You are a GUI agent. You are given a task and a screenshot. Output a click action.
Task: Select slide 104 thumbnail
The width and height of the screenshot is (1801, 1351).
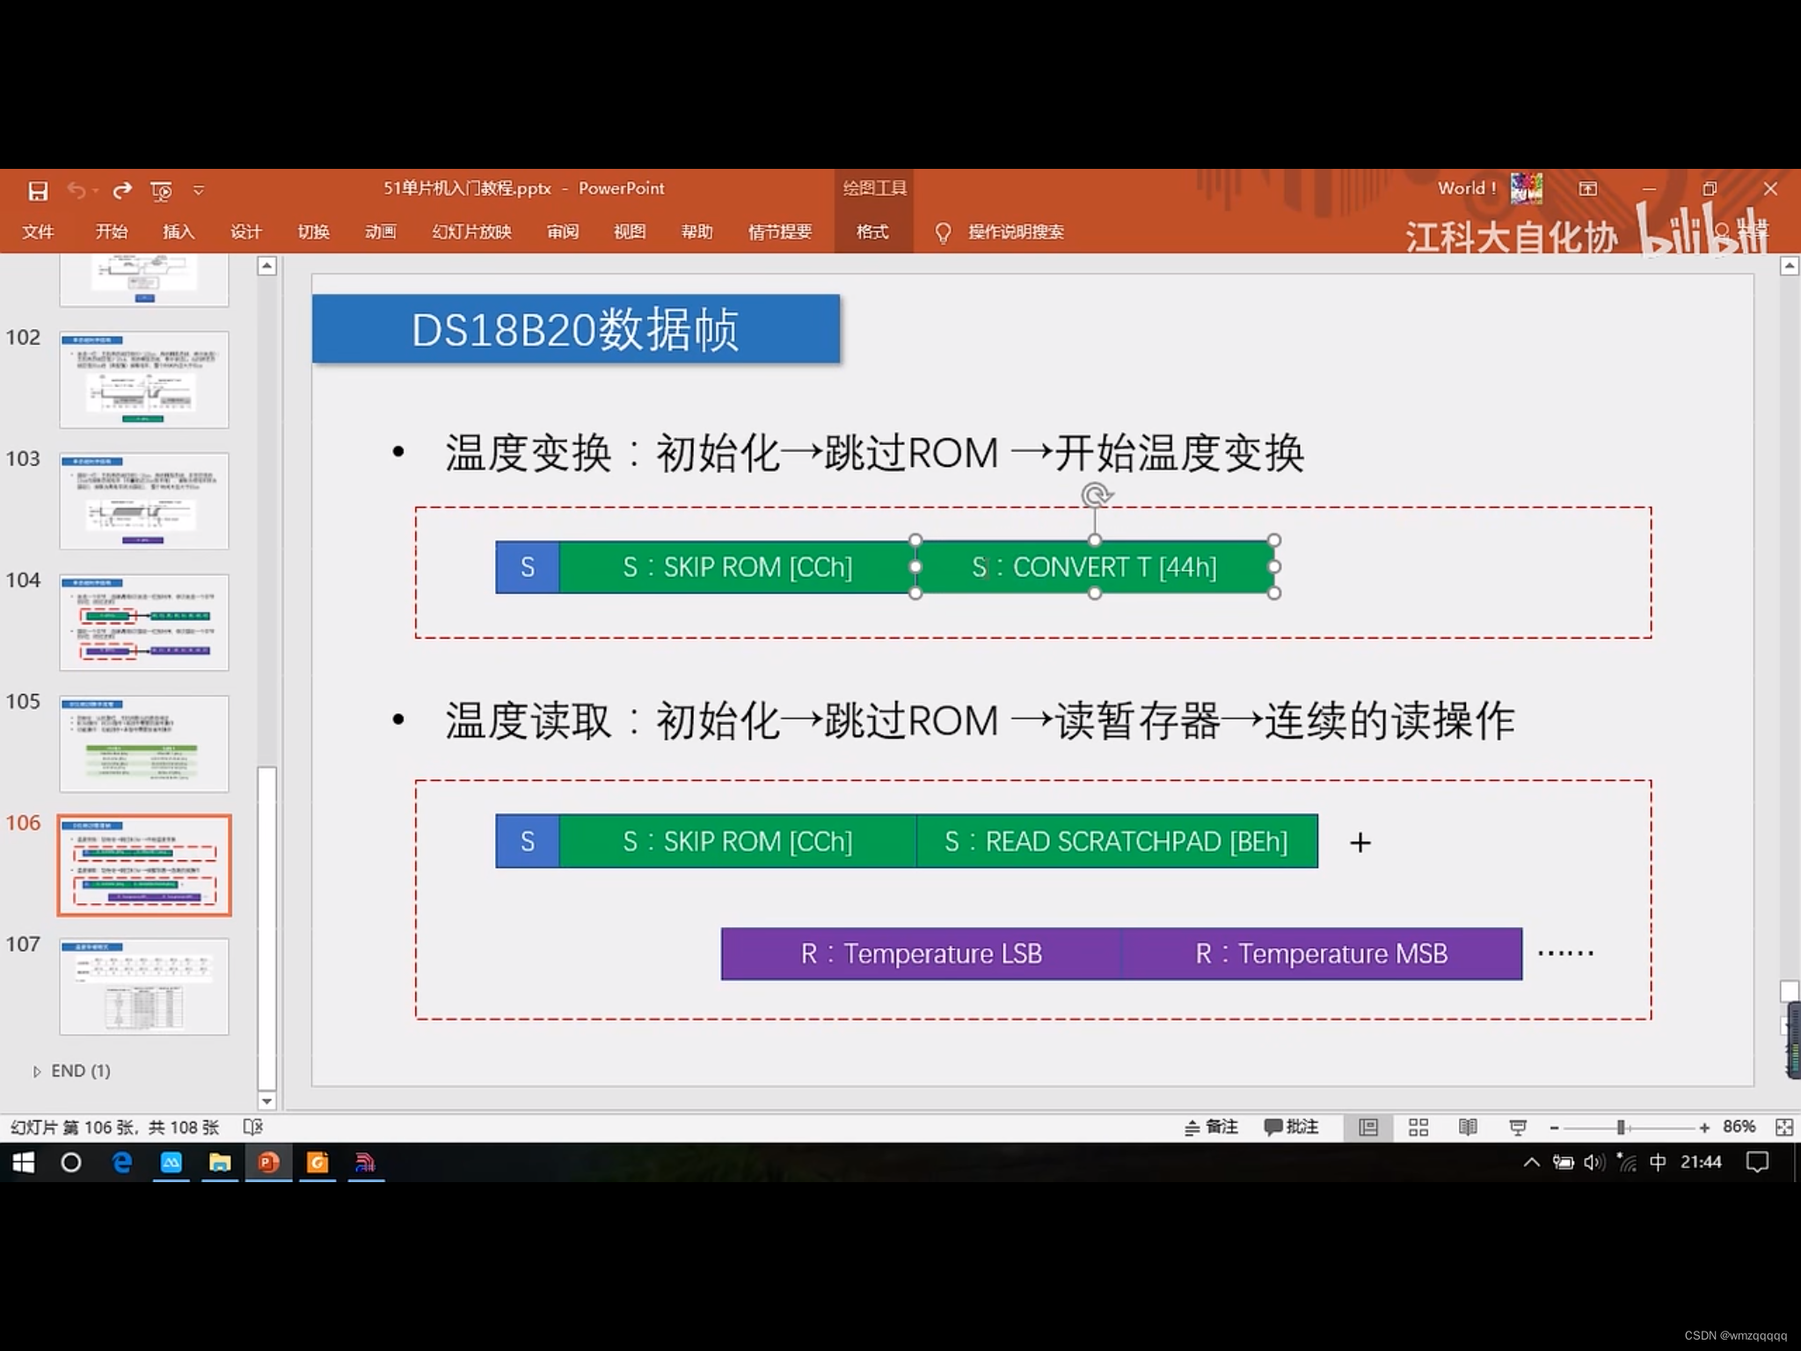[x=144, y=622]
